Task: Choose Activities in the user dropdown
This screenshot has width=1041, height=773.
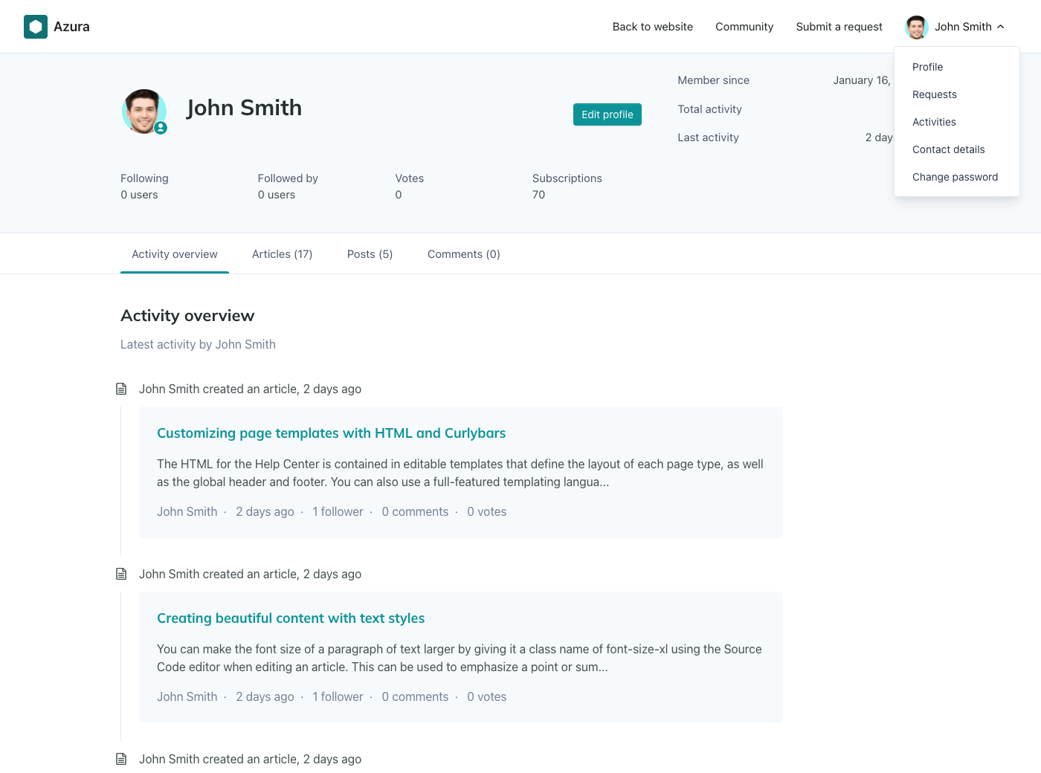Action: click(x=934, y=122)
